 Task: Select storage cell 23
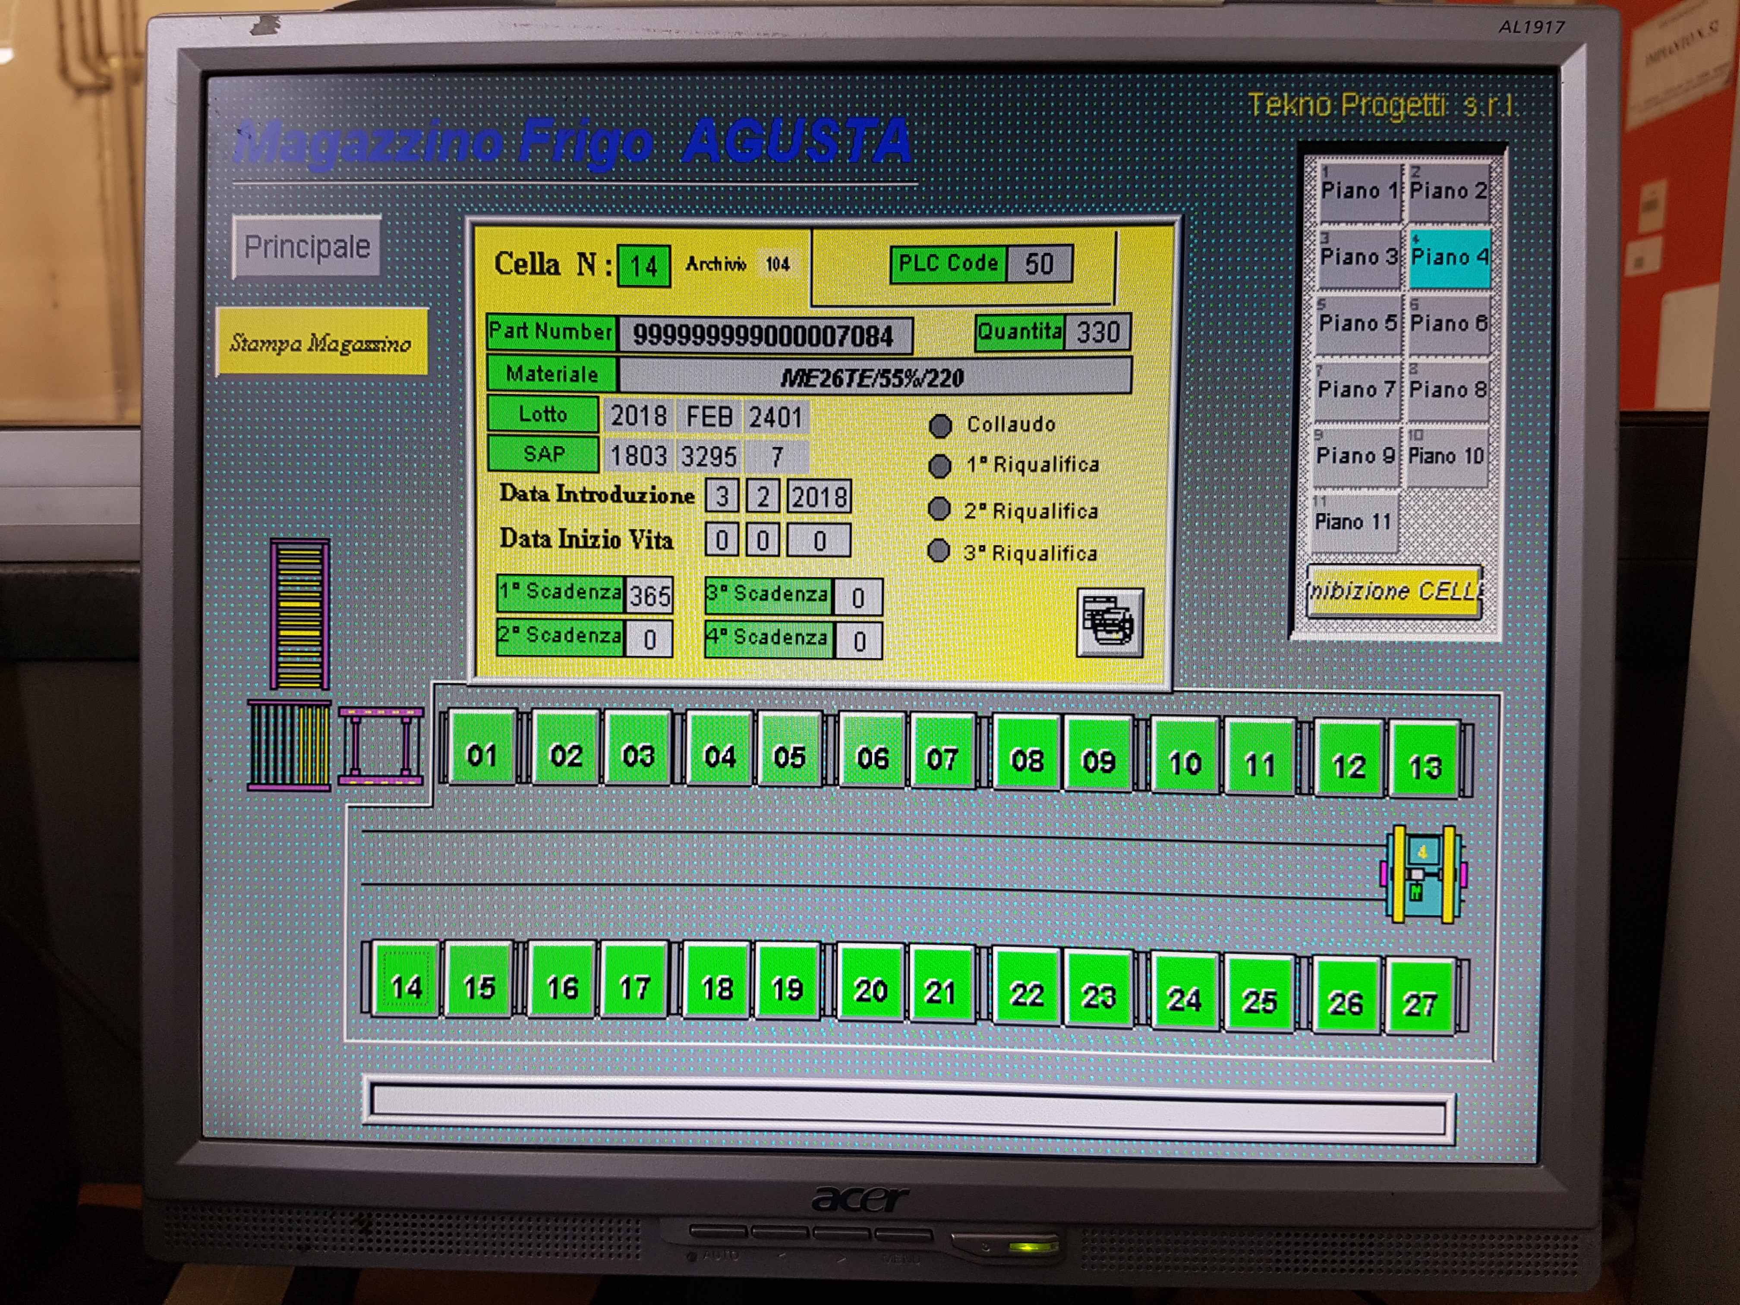tap(1098, 989)
